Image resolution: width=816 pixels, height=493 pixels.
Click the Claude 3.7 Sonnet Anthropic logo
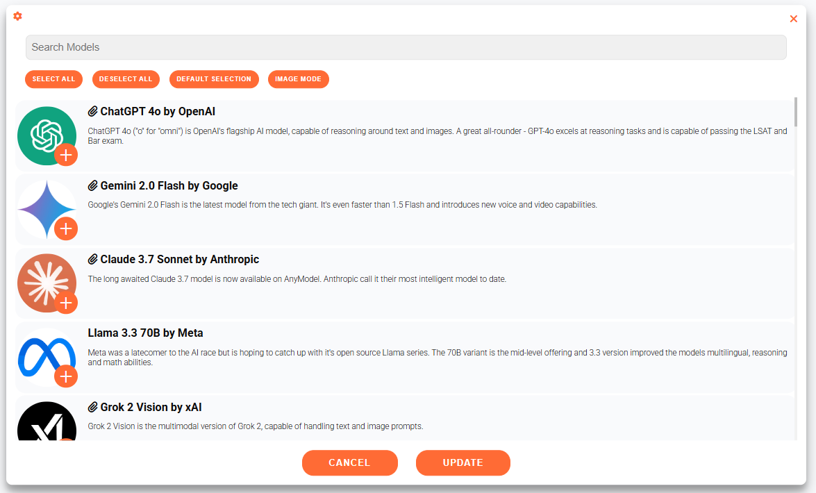(47, 283)
